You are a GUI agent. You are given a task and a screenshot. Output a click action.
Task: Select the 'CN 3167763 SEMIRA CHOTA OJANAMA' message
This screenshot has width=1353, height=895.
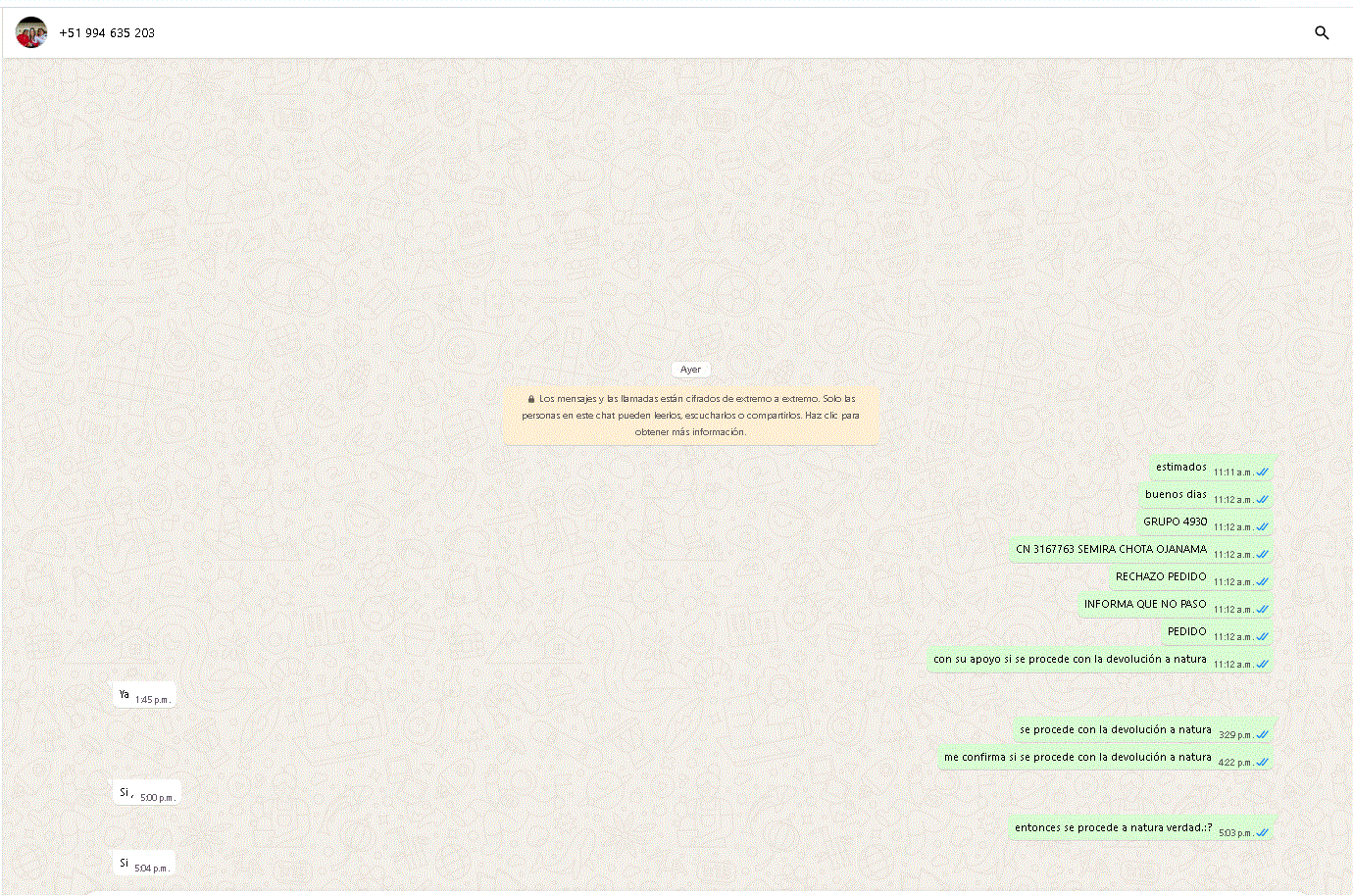pyautogui.click(x=1111, y=550)
